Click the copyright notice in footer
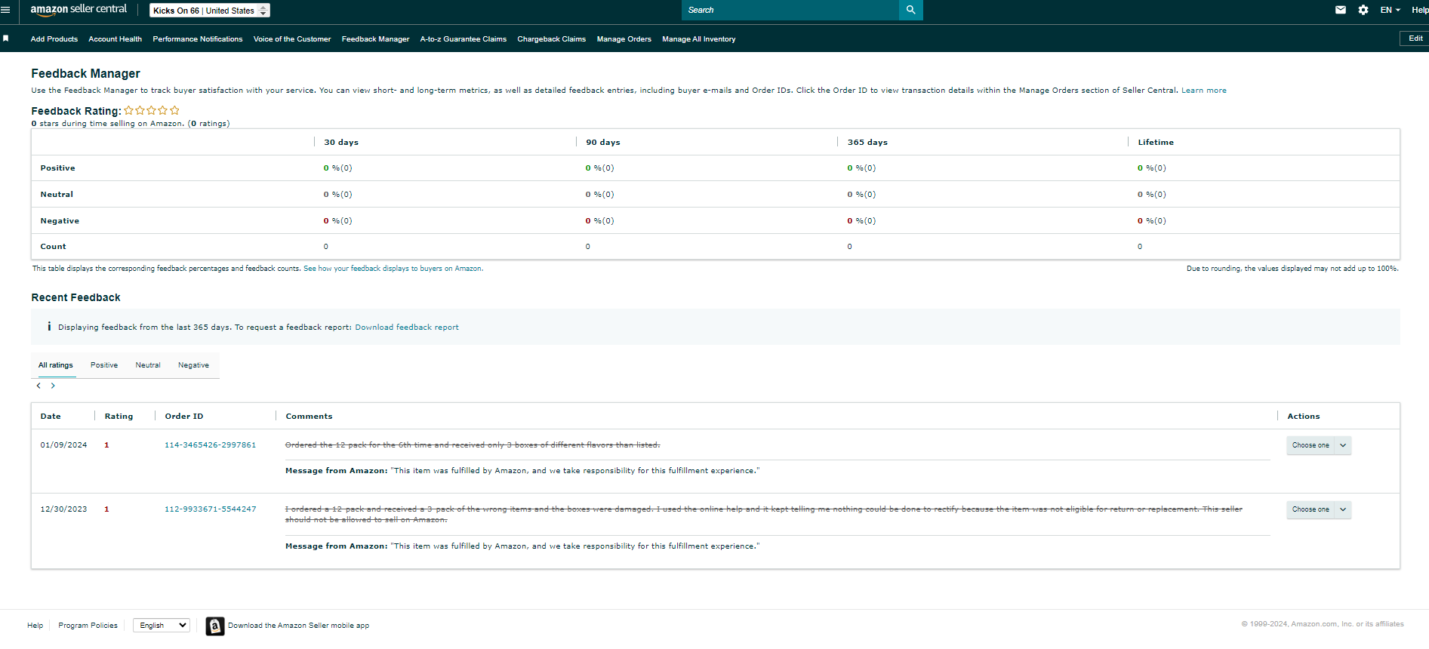Viewport: 1429px width, 649px height. click(1323, 624)
